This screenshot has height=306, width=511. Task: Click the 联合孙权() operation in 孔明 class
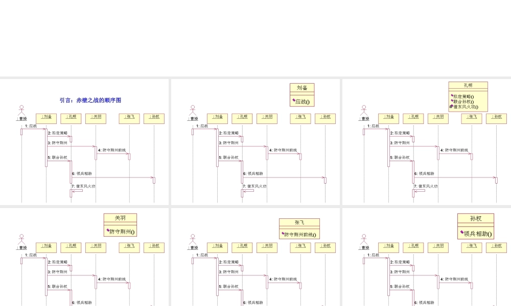click(463, 101)
